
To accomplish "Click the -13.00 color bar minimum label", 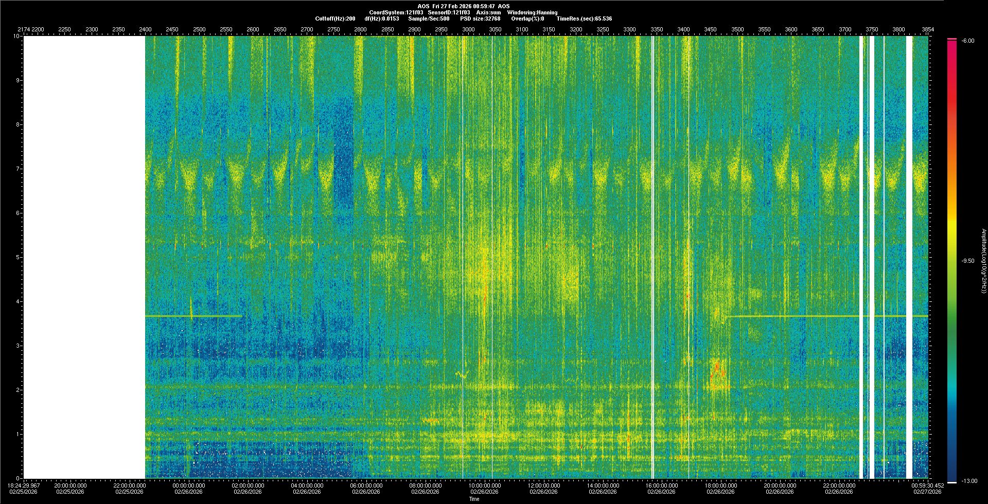I will pos(968,481).
